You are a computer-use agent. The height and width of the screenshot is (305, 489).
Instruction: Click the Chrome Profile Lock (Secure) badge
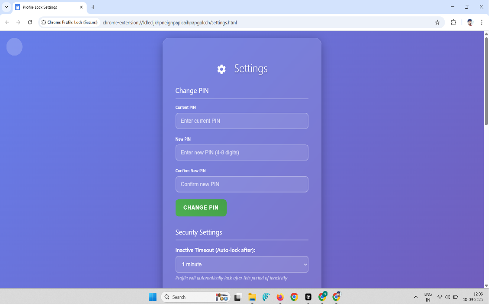coord(69,22)
